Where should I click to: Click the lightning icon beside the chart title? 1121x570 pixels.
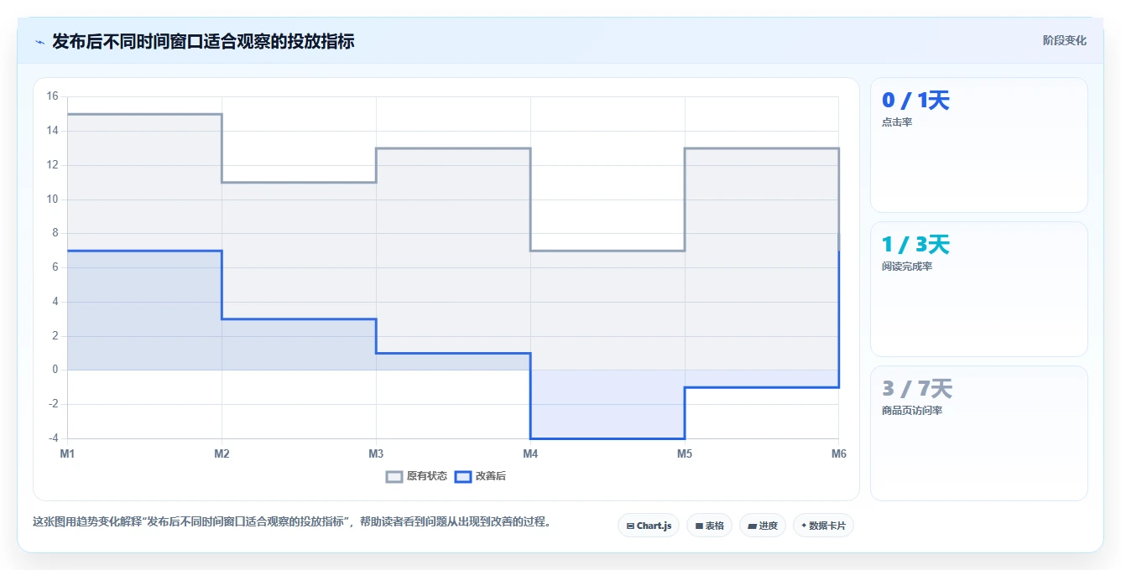(x=39, y=41)
